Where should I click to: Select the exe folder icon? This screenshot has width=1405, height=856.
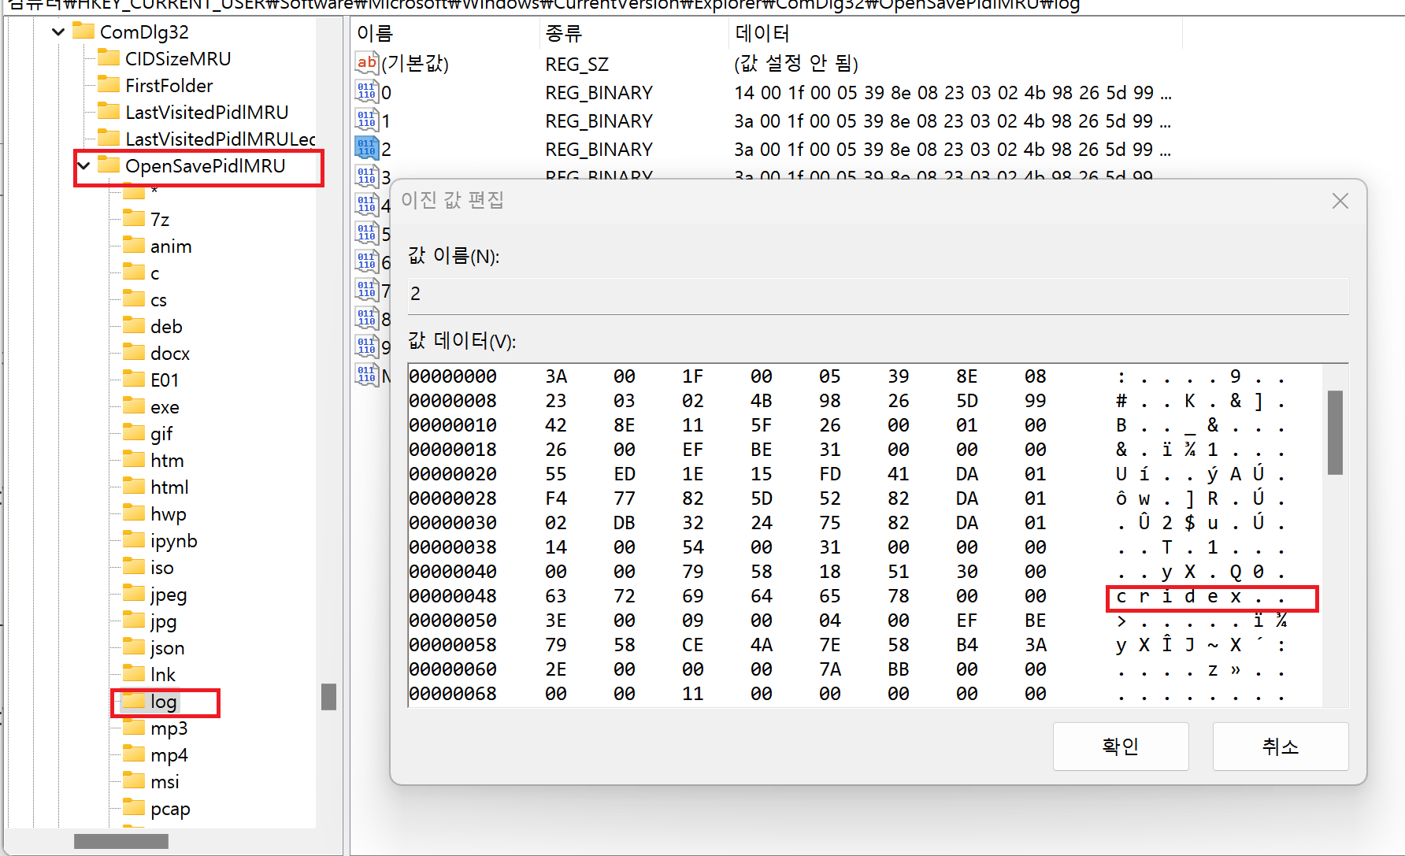[135, 406]
